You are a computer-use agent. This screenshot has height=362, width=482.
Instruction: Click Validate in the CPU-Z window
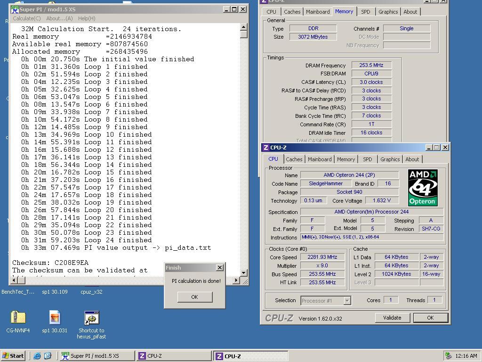click(x=392, y=318)
